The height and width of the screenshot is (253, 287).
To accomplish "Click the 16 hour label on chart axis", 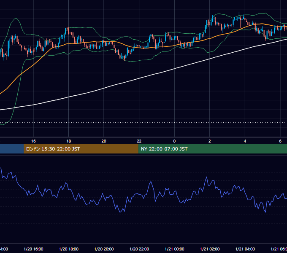I will tap(33, 141).
